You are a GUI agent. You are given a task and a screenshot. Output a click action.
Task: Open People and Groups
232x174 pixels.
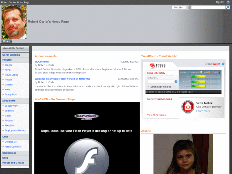click(13, 163)
